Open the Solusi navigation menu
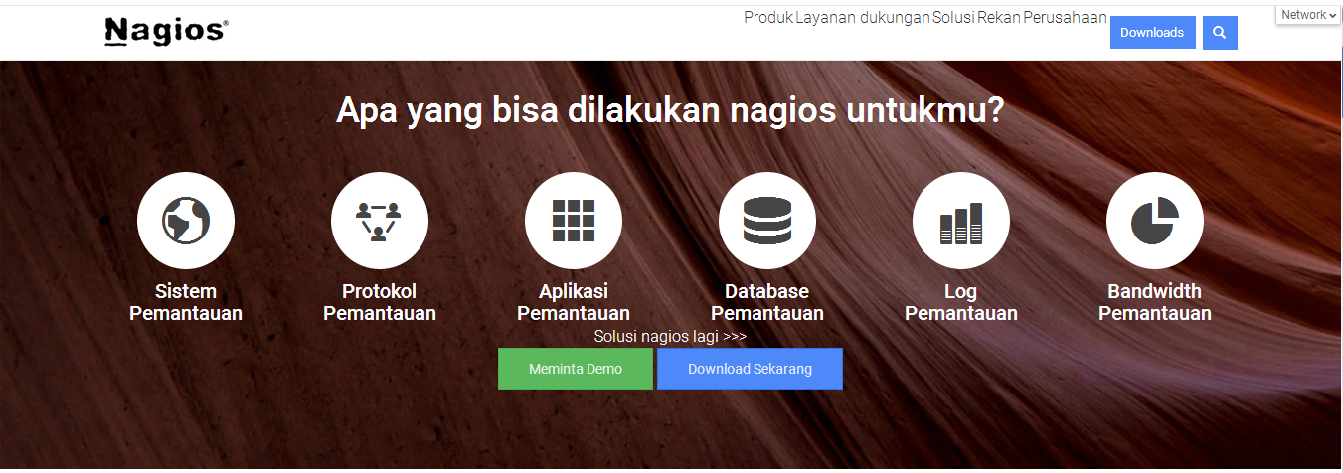The image size is (1343, 473). (x=953, y=18)
